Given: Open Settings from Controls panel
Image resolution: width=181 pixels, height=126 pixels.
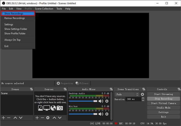Looking at the screenshot, I should (x=164, y=112).
